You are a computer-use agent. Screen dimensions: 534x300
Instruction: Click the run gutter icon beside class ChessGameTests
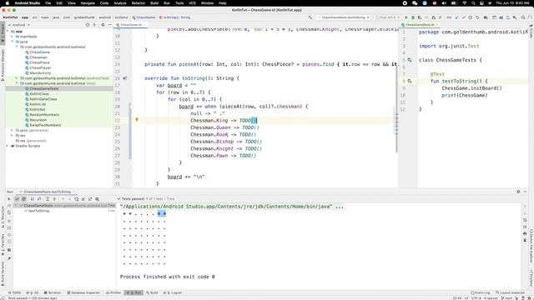point(410,60)
